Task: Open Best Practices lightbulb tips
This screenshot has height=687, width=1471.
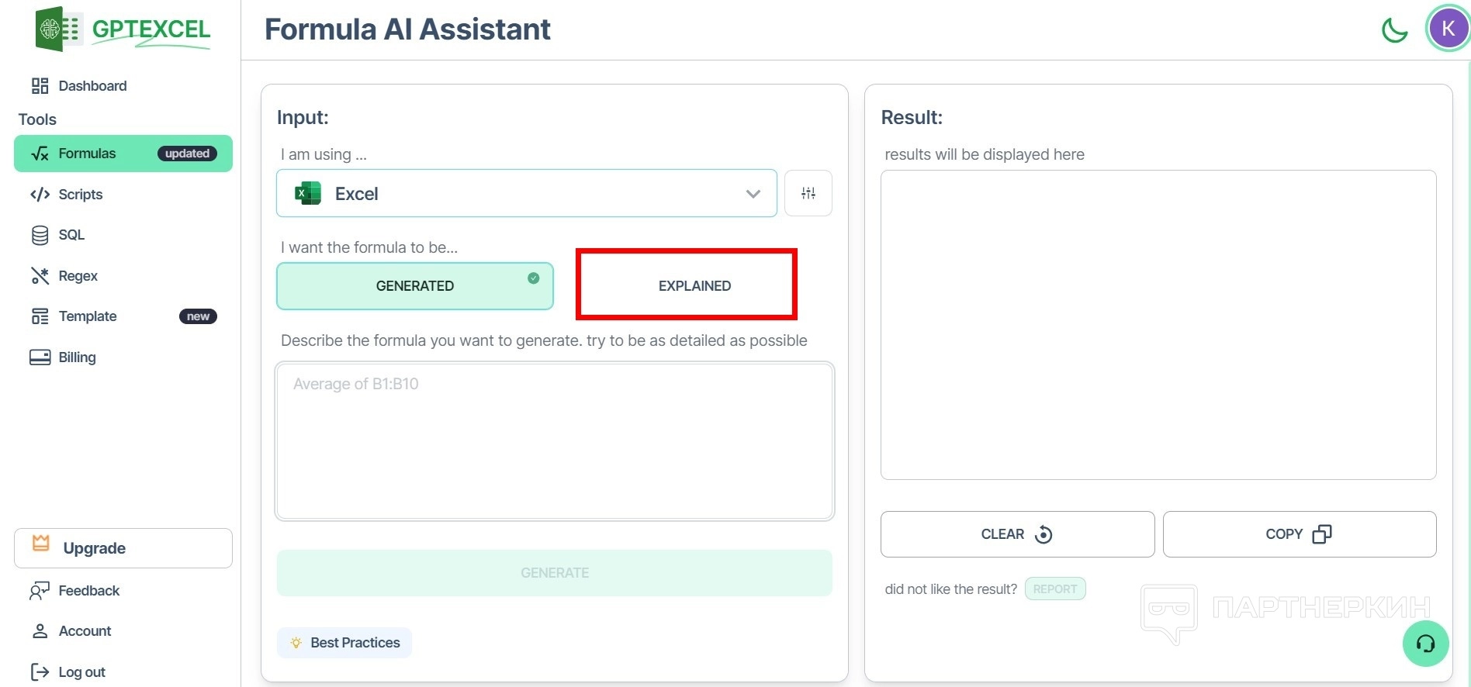Action: point(344,643)
